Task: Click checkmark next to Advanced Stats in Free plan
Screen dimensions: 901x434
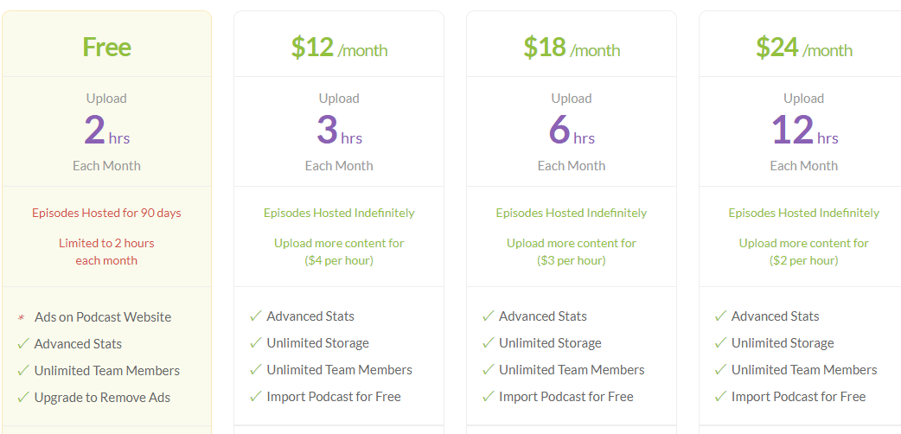Action: (23, 344)
